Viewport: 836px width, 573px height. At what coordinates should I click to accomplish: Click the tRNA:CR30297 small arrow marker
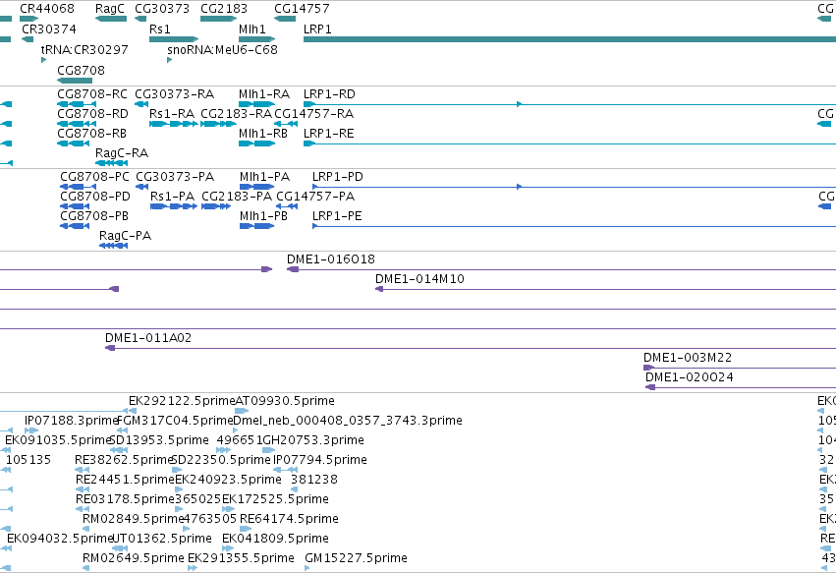click(44, 60)
